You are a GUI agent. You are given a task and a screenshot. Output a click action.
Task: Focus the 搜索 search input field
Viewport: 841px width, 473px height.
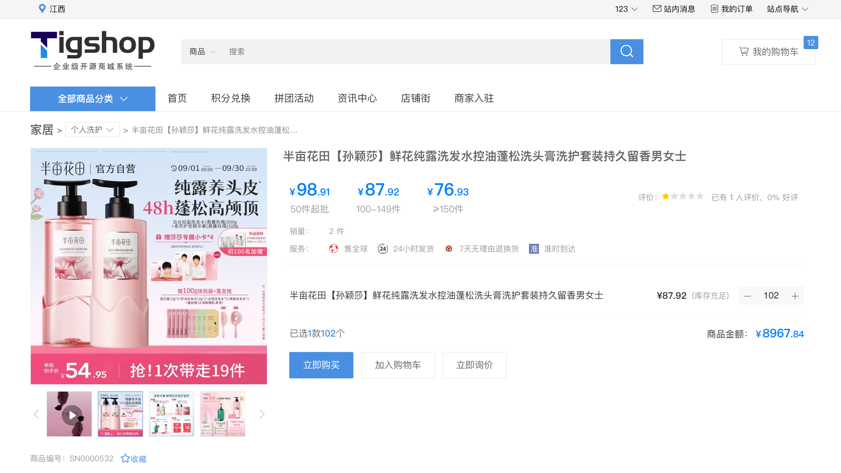coord(416,52)
